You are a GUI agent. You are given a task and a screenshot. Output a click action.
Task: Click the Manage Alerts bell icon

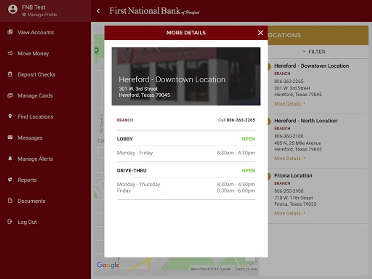[10, 158]
